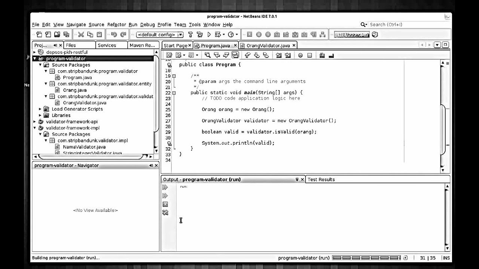Click the Previous Bookmark icon in editor toolbar
This screenshot has height=269, width=479.
coord(247,55)
